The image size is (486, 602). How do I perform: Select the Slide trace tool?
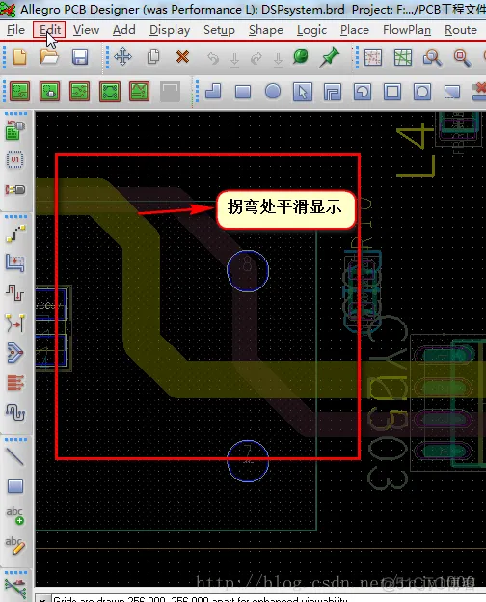pyautogui.click(x=15, y=263)
